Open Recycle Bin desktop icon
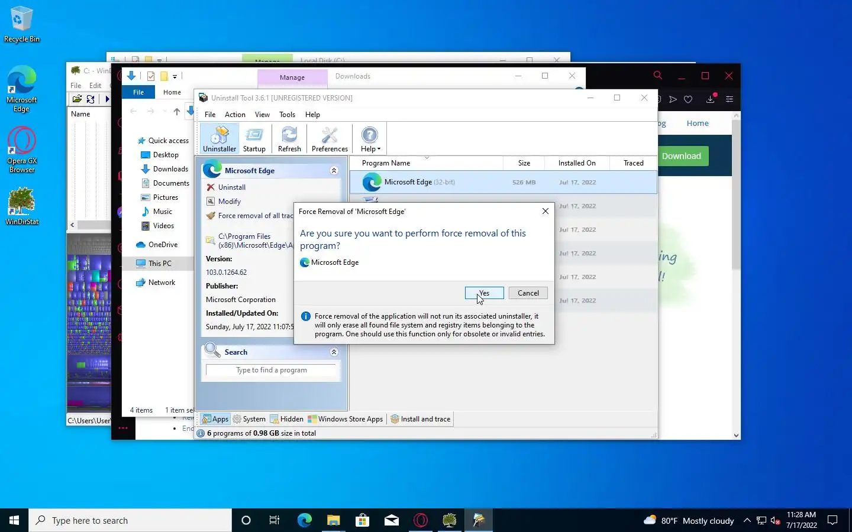The width and height of the screenshot is (852, 532). tap(22, 25)
